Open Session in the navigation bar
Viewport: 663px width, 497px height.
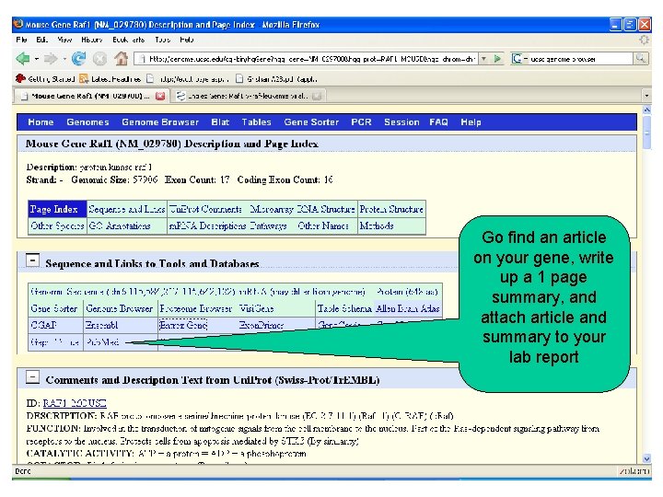(401, 122)
